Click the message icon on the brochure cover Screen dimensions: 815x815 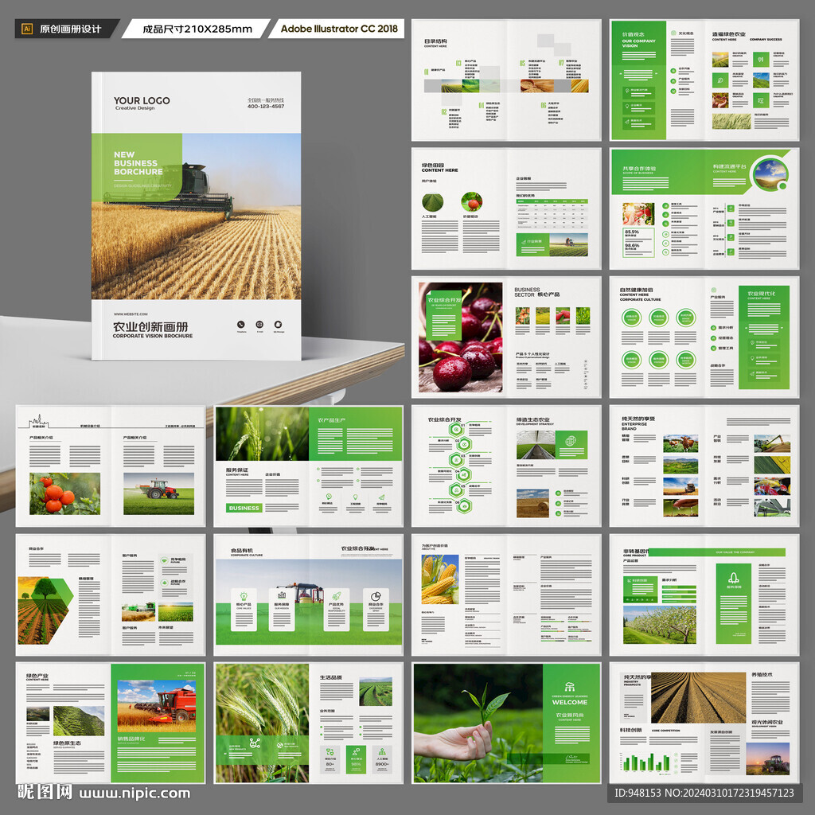coord(278,325)
